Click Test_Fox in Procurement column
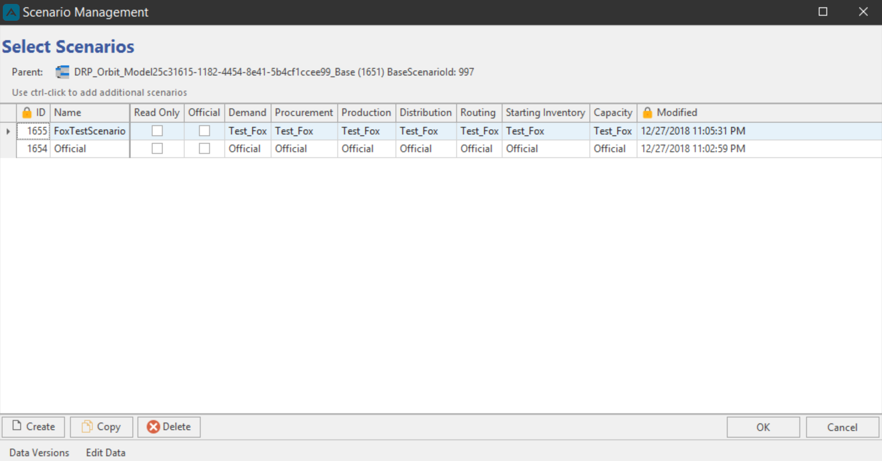The width and height of the screenshot is (882, 461). (x=304, y=131)
